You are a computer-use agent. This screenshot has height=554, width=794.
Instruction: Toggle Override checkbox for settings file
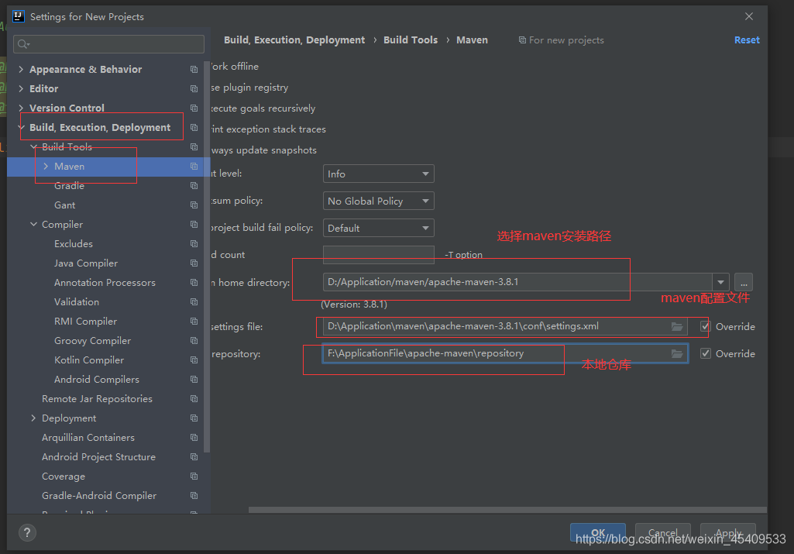click(706, 327)
